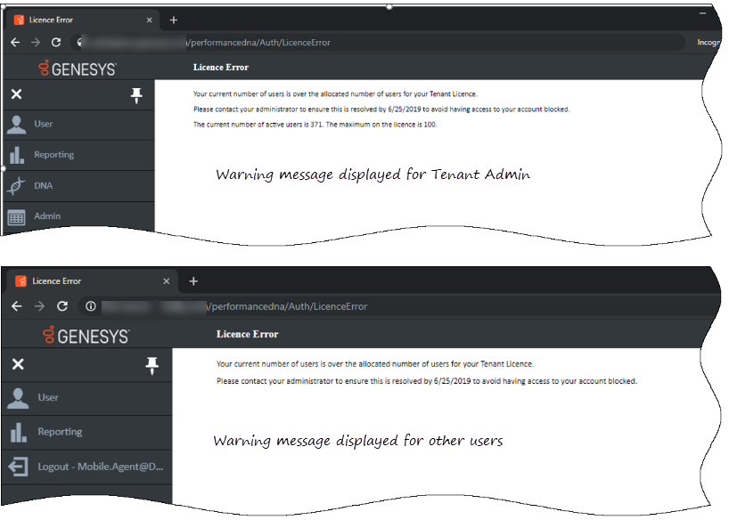The height and width of the screenshot is (528, 729).
Task: Open User menu in top window sidebar
Action: [78, 125]
